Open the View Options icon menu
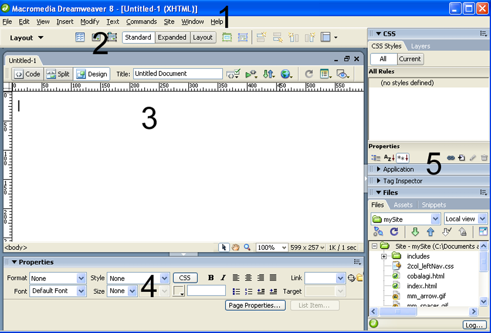This screenshot has width=491, height=333. pos(326,74)
